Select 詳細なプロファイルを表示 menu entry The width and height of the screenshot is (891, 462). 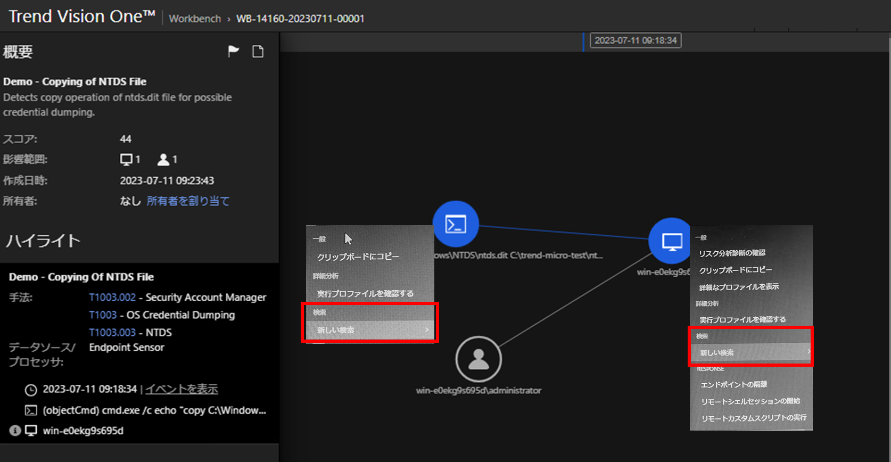pyautogui.click(x=739, y=287)
